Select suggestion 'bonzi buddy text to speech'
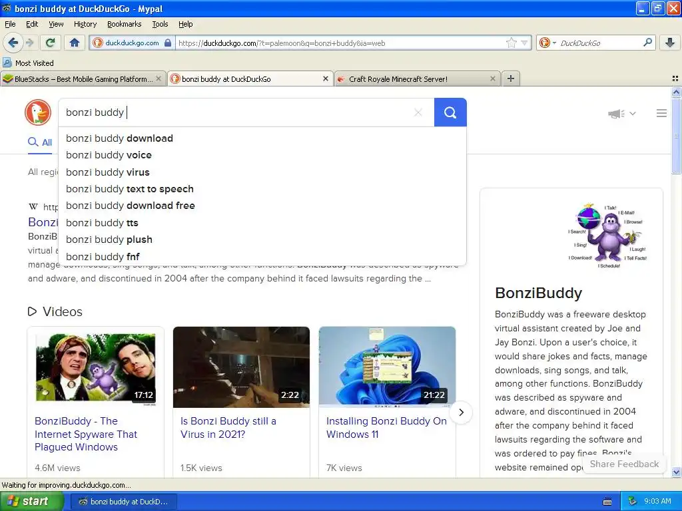682x511 pixels. [x=262, y=189]
